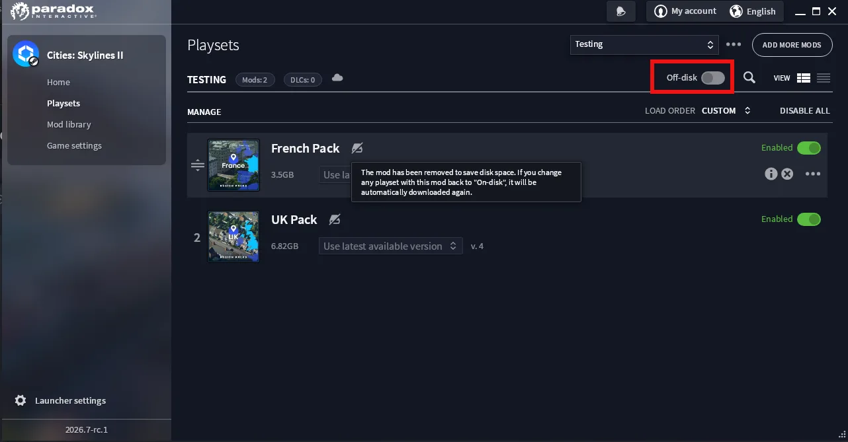
Task: Click the VIEW label
Action: pos(782,78)
